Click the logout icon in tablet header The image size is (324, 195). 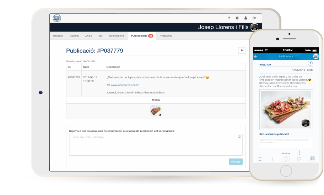tap(254, 18)
